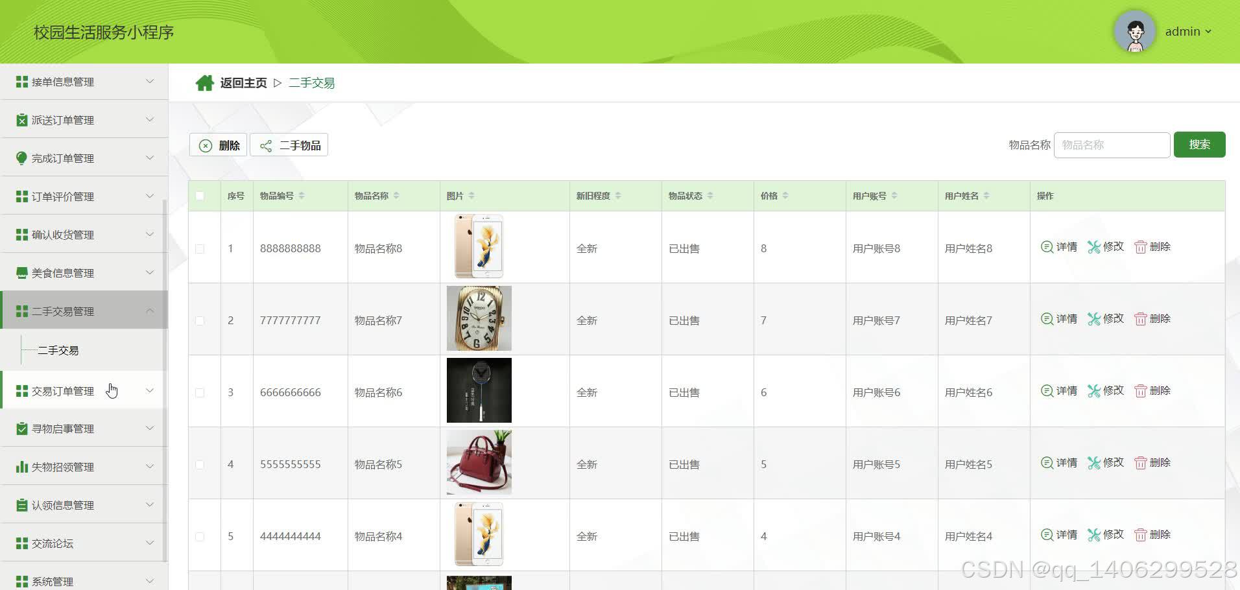Image resolution: width=1240 pixels, height=590 pixels.
Task: Click the 完成订单管理 bulb icon
Action: coord(22,158)
